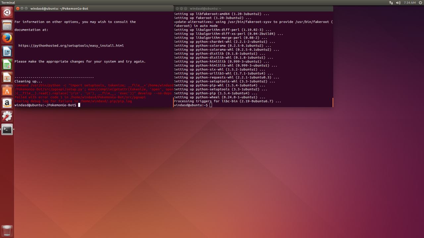The image size is (424, 238).
Task: Maximize the windasd@ubuntu: ~ terminal window
Action: click(x=186, y=9)
